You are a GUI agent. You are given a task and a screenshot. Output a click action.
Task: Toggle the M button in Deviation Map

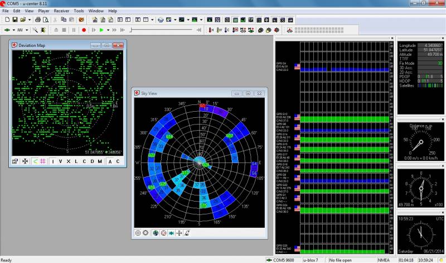pyautogui.click(x=100, y=161)
